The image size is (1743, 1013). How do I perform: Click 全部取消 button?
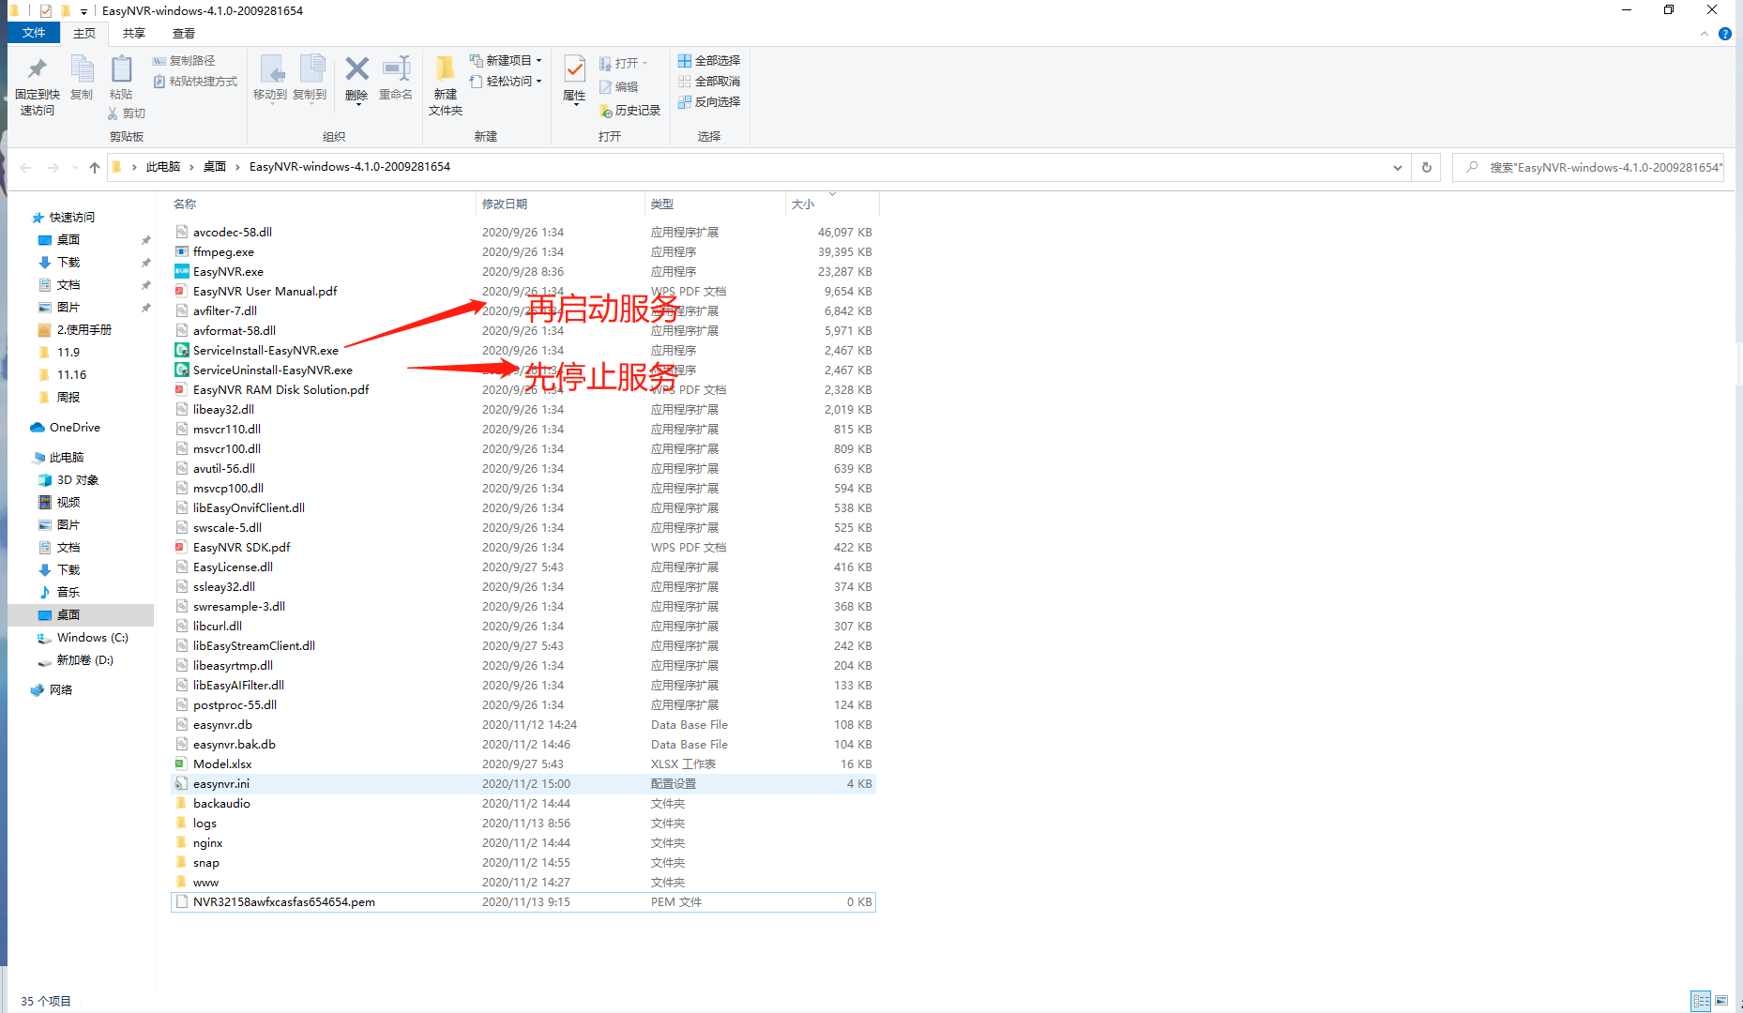(709, 82)
